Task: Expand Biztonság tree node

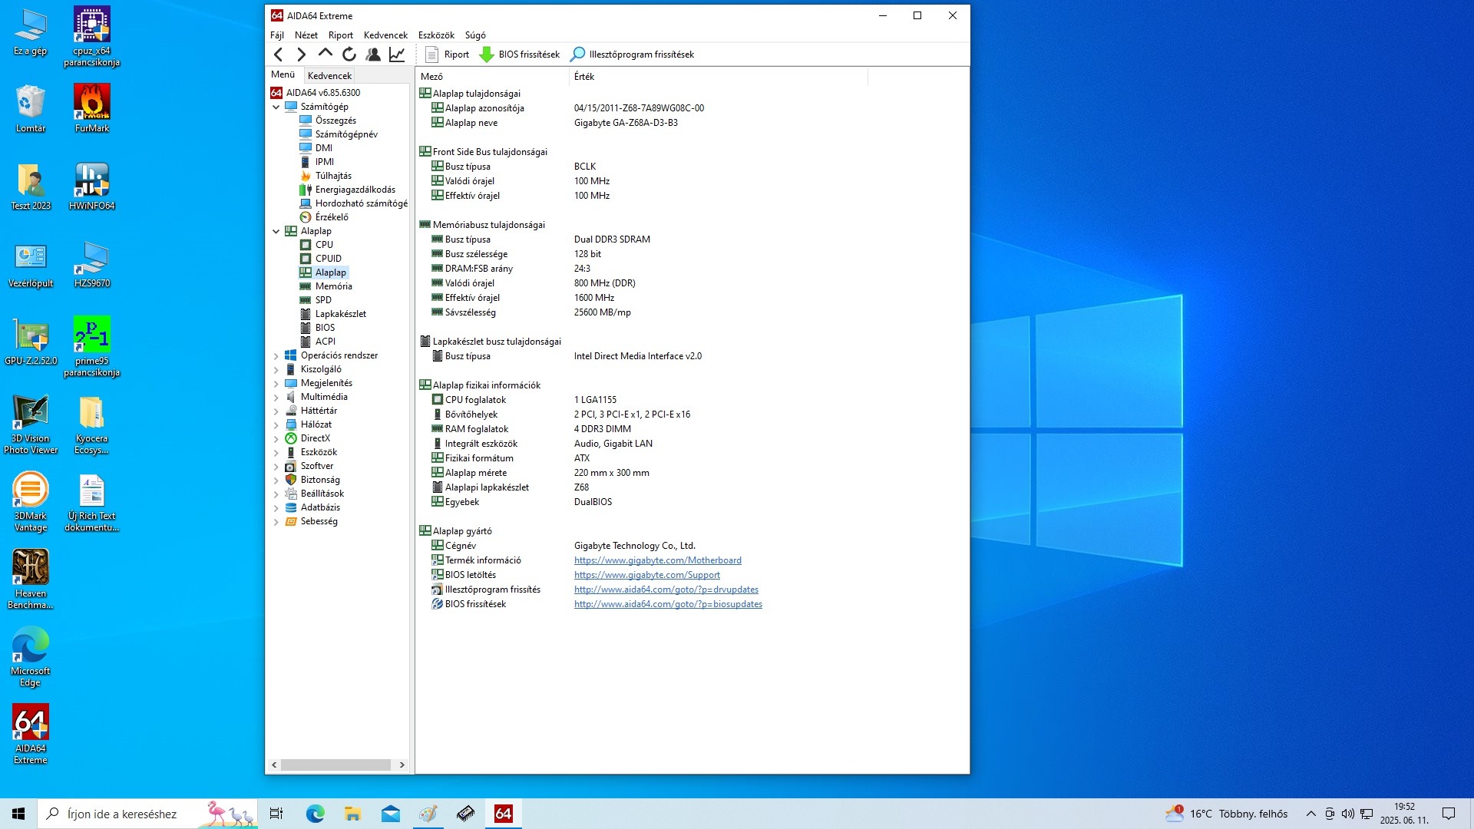Action: [x=276, y=480]
